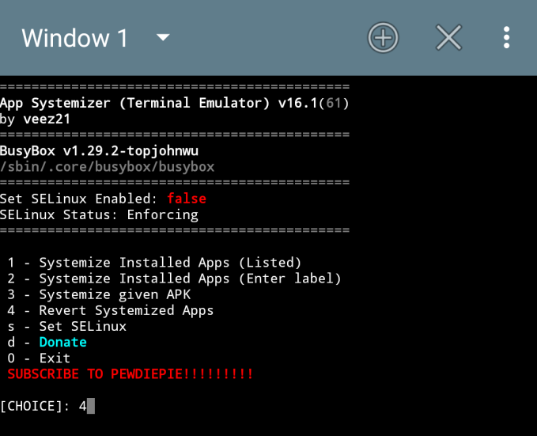
Task: Tap the Revert Systemized Apps line
Action: coord(110,310)
